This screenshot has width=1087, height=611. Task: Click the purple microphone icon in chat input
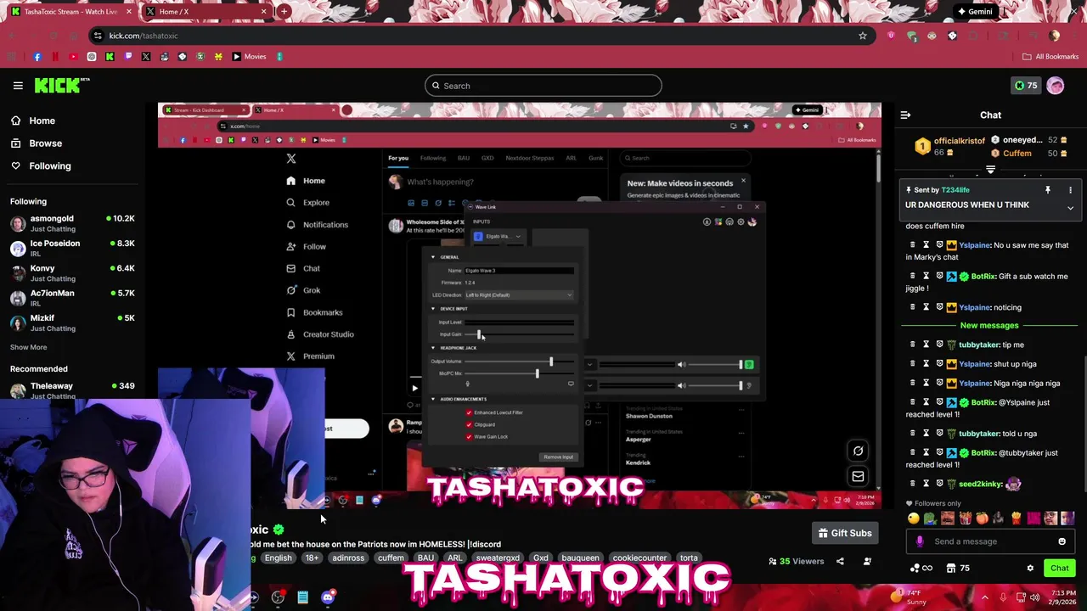[x=920, y=541]
